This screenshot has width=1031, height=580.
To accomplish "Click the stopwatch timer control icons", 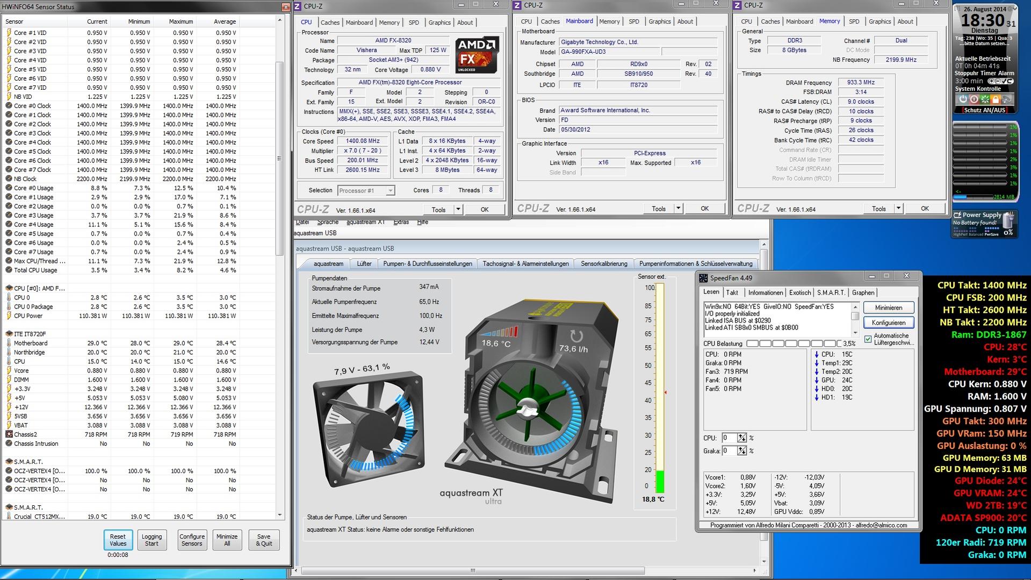I will (x=1000, y=81).
